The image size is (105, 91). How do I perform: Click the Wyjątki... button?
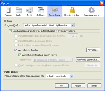[93, 50]
